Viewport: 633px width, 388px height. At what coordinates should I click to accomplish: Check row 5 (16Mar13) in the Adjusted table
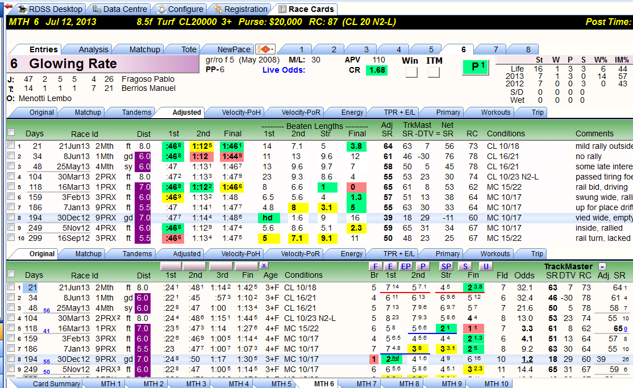click(x=11, y=186)
